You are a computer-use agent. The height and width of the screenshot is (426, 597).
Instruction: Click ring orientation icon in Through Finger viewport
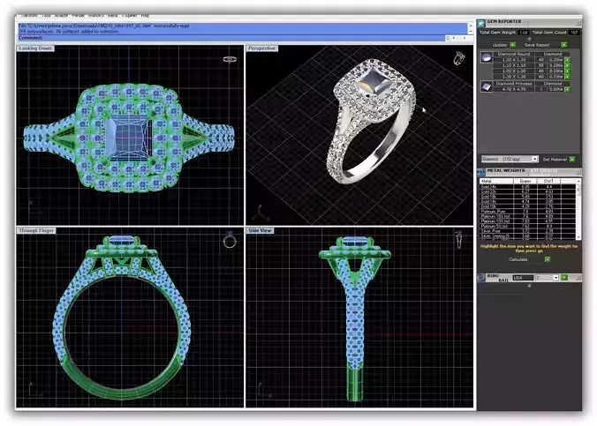[x=230, y=240]
